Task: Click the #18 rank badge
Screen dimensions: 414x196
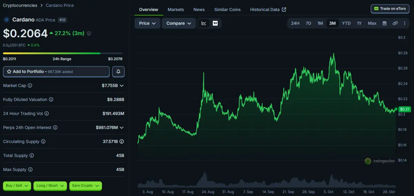Action: pos(62,20)
